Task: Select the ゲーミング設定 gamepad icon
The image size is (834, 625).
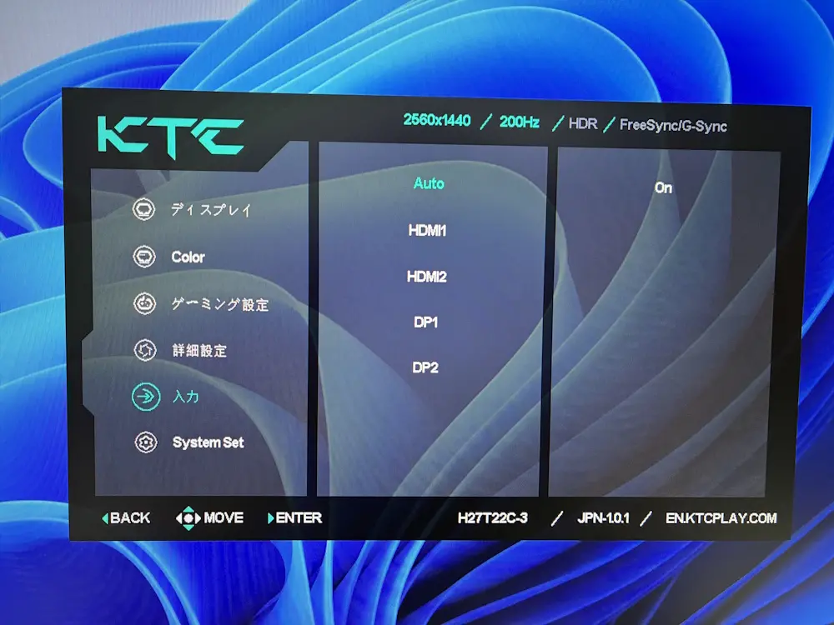Action: pyautogui.click(x=144, y=303)
